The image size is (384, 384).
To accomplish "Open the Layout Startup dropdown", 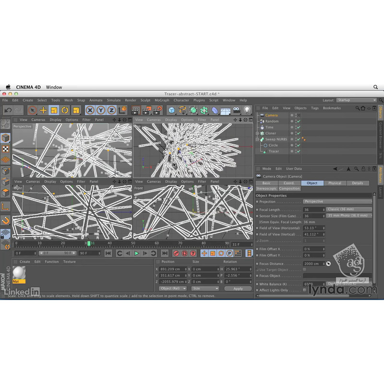I will pos(356,100).
